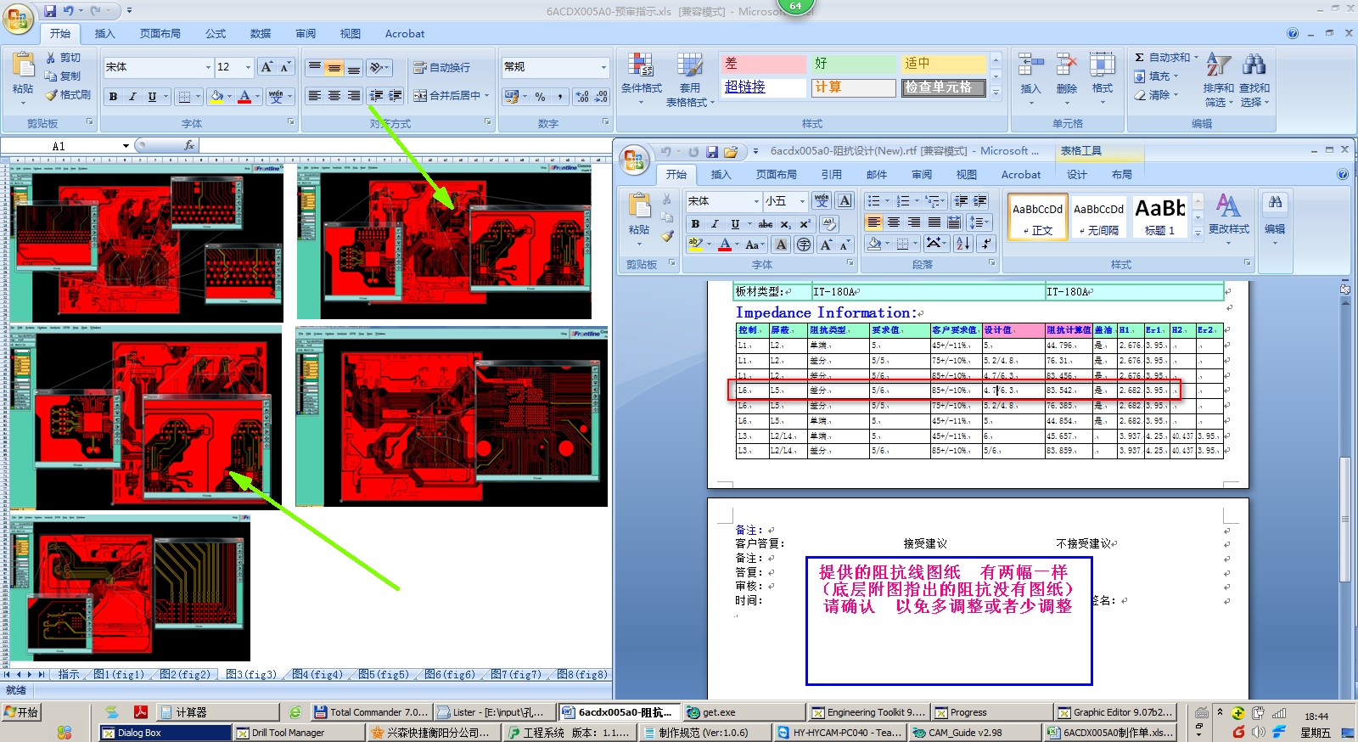The height and width of the screenshot is (742, 1358).
Task: Click Open folder icon in Word quick access toolbar
Action: click(x=731, y=152)
